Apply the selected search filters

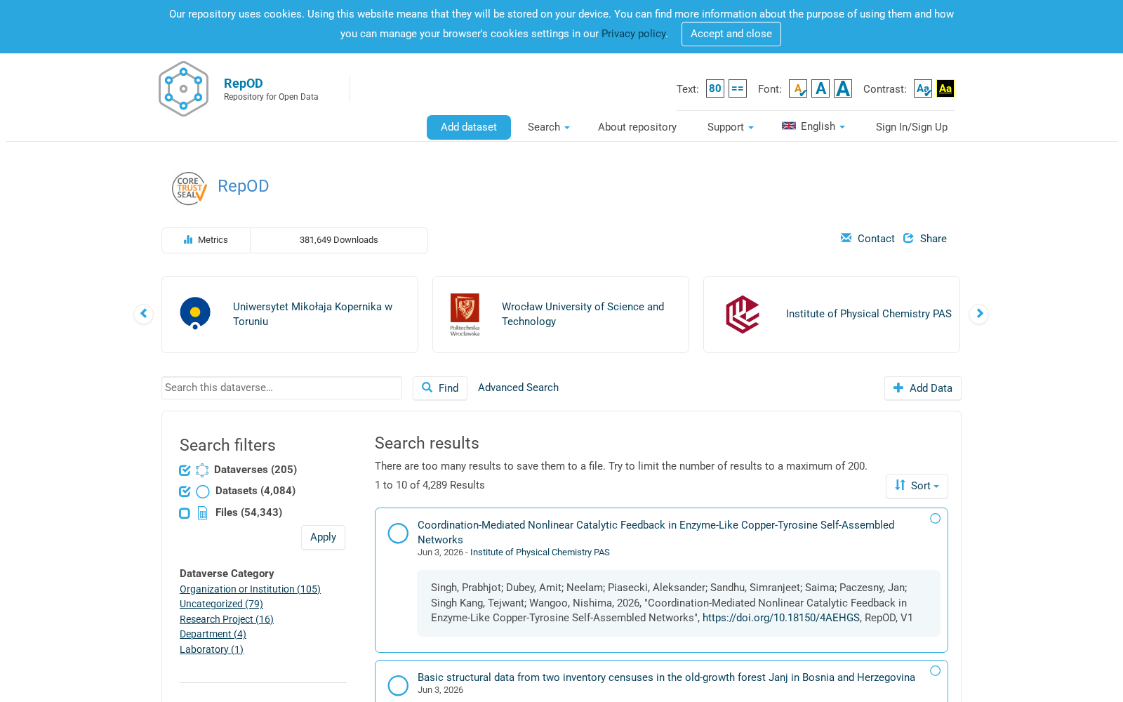tap(323, 537)
